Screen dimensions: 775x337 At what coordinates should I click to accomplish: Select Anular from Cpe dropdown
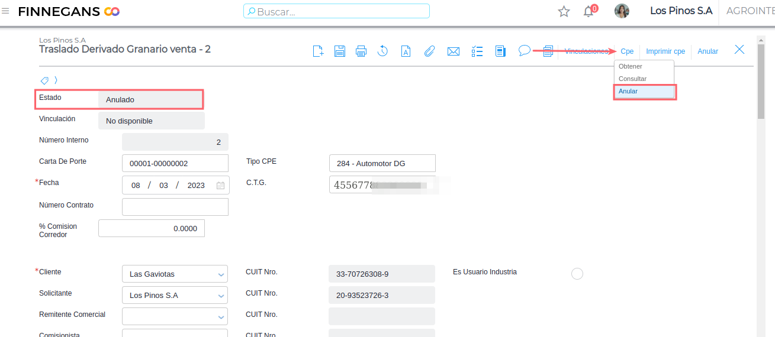point(644,91)
